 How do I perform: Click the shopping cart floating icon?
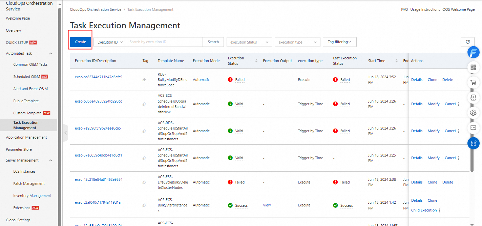pyautogui.click(x=473, y=83)
